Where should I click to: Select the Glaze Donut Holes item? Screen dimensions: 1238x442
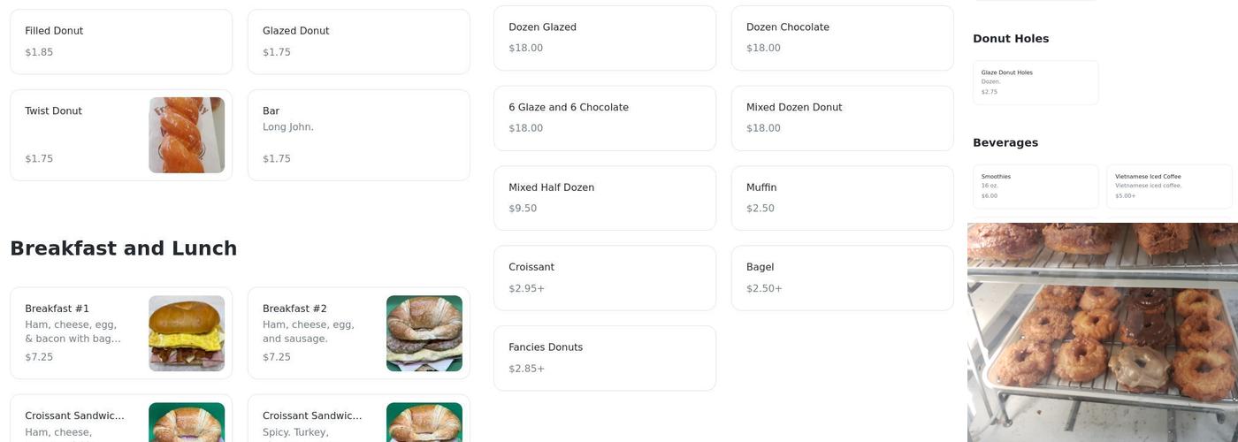(1035, 82)
